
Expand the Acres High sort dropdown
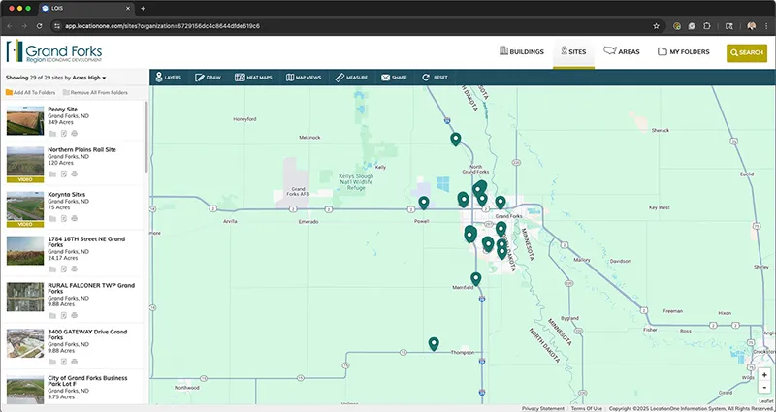pos(89,77)
